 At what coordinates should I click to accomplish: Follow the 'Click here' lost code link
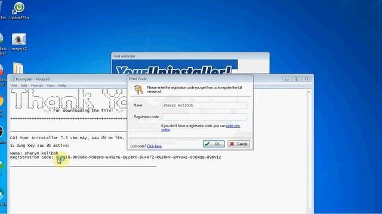[155, 146]
